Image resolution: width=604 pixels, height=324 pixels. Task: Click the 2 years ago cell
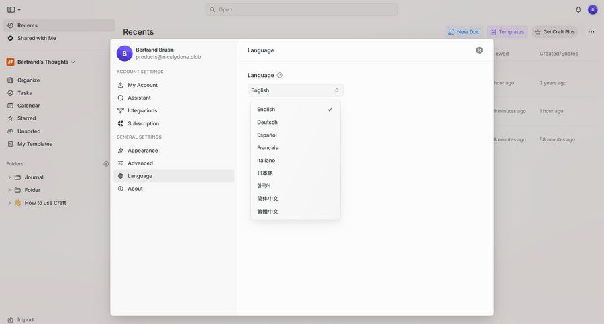point(553,82)
